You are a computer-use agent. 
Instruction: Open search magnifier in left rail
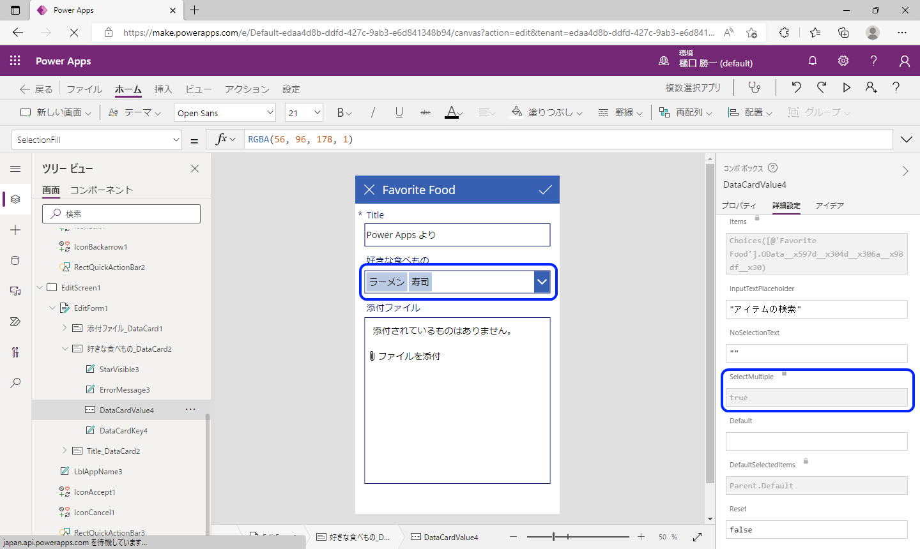pos(15,383)
